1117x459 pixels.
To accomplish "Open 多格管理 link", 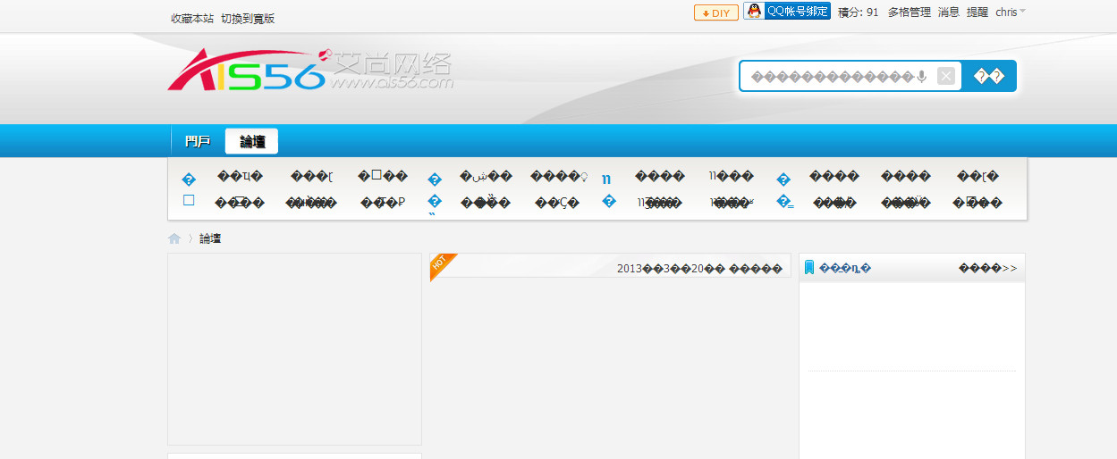I will tap(910, 13).
